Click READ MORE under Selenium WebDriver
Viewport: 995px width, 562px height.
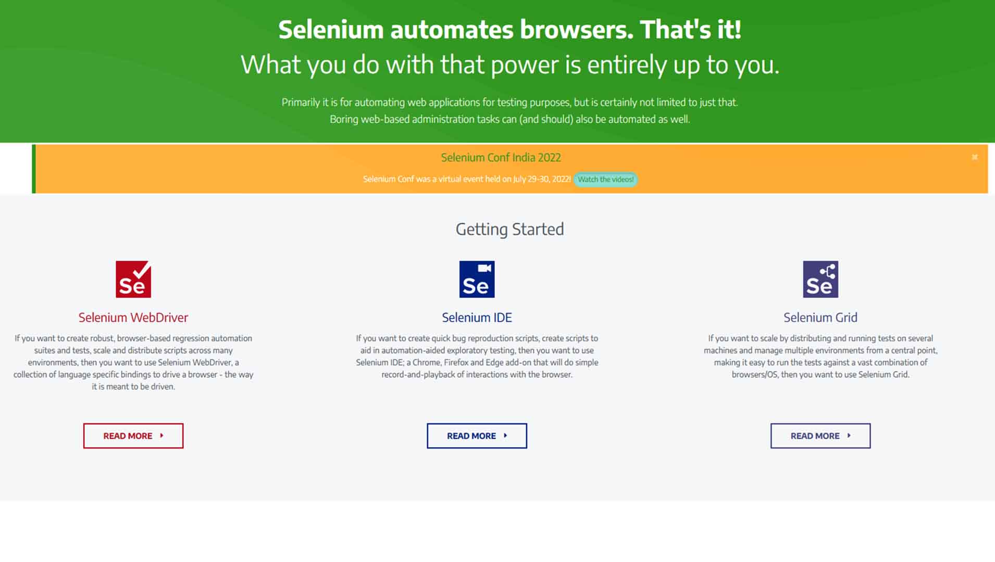pyautogui.click(x=133, y=436)
